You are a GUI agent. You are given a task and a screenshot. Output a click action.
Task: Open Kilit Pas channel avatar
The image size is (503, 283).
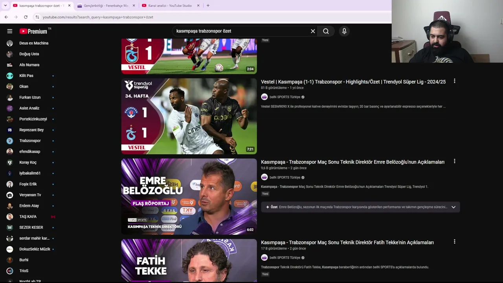point(10,75)
